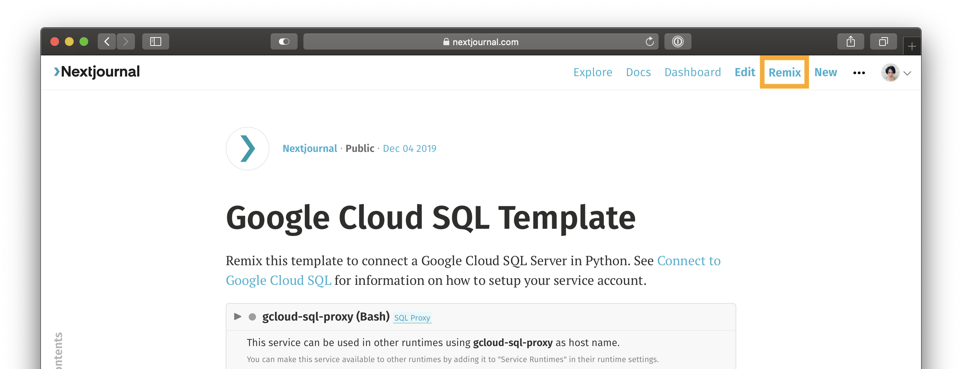The height and width of the screenshot is (369, 962).
Task: Expand the account dropdown chevron
Action: pyautogui.click(x=907, y=73)
